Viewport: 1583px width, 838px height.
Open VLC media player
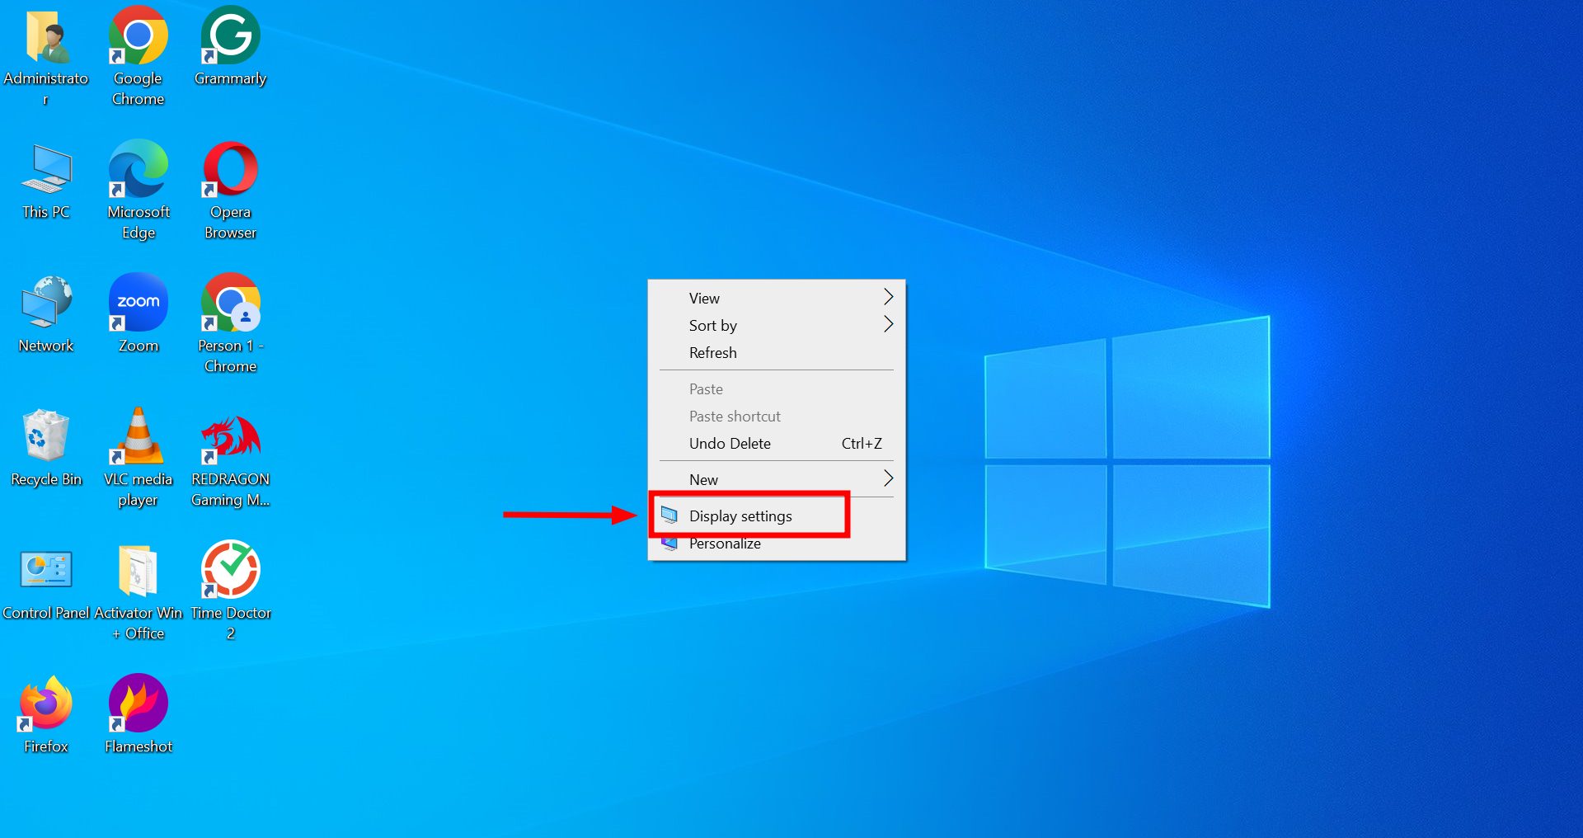(137, 437)
